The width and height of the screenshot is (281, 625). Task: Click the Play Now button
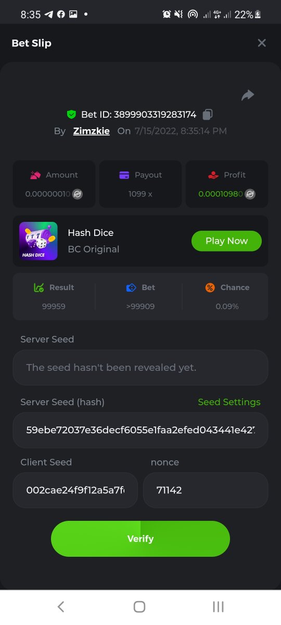click(x=226, y=241)
